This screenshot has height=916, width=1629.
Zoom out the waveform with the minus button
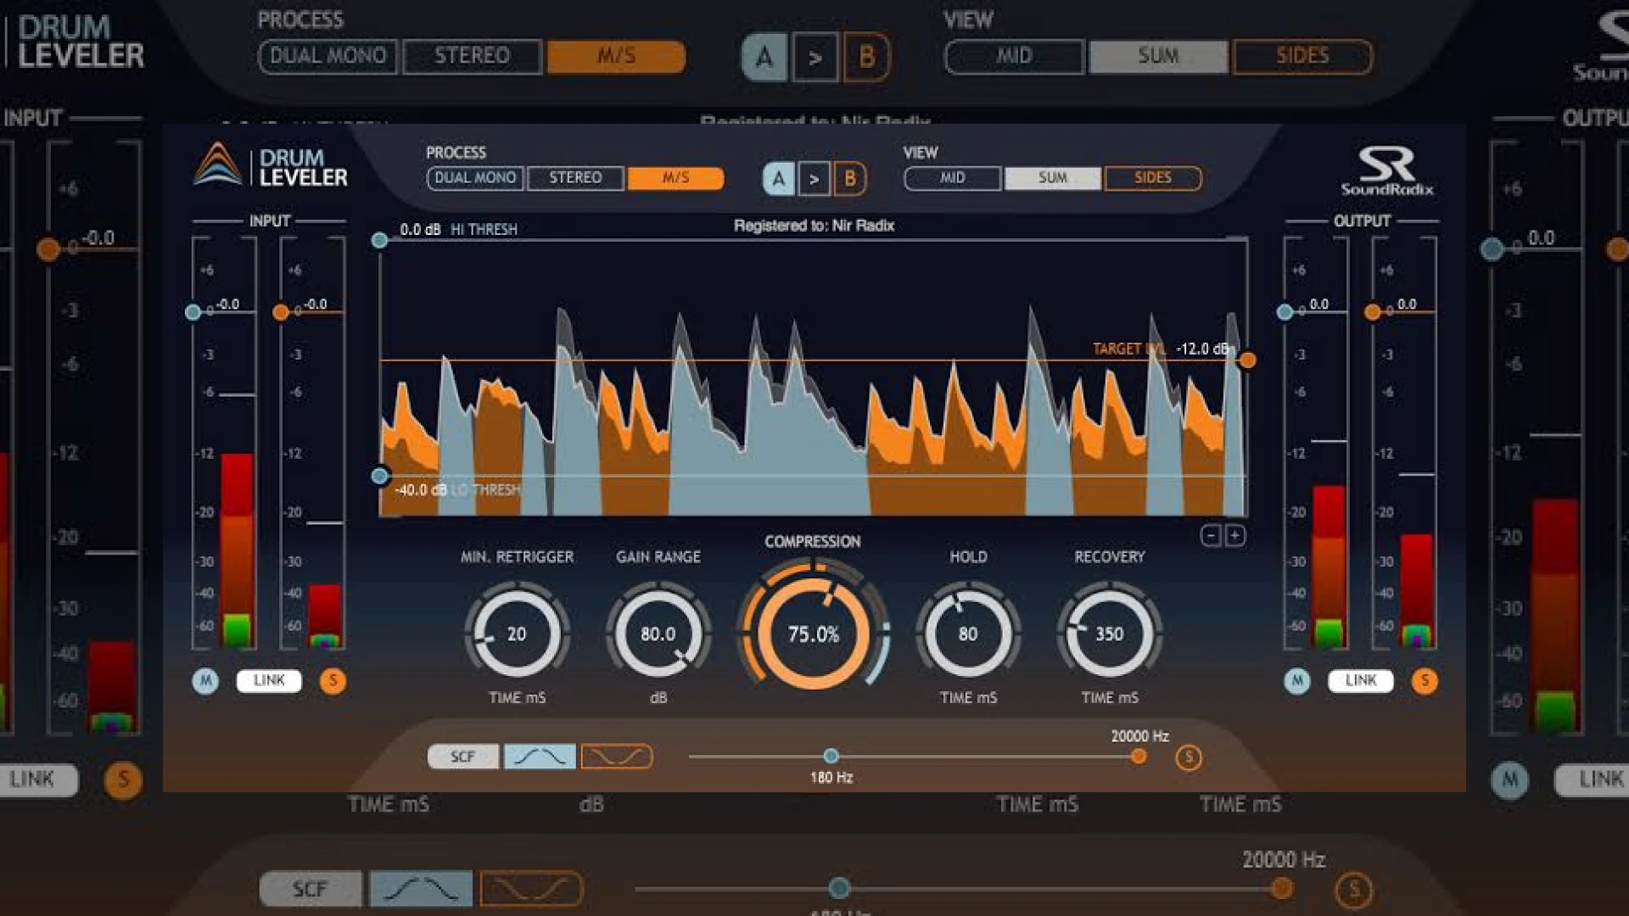pos(1211,535)
